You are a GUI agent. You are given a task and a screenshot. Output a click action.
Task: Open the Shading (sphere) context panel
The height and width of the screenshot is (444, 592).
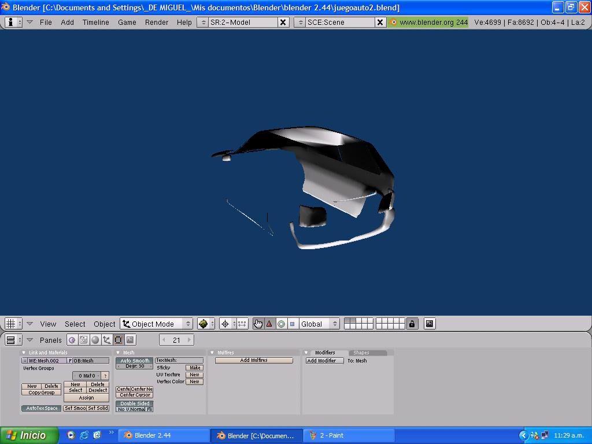coord(95,340)
